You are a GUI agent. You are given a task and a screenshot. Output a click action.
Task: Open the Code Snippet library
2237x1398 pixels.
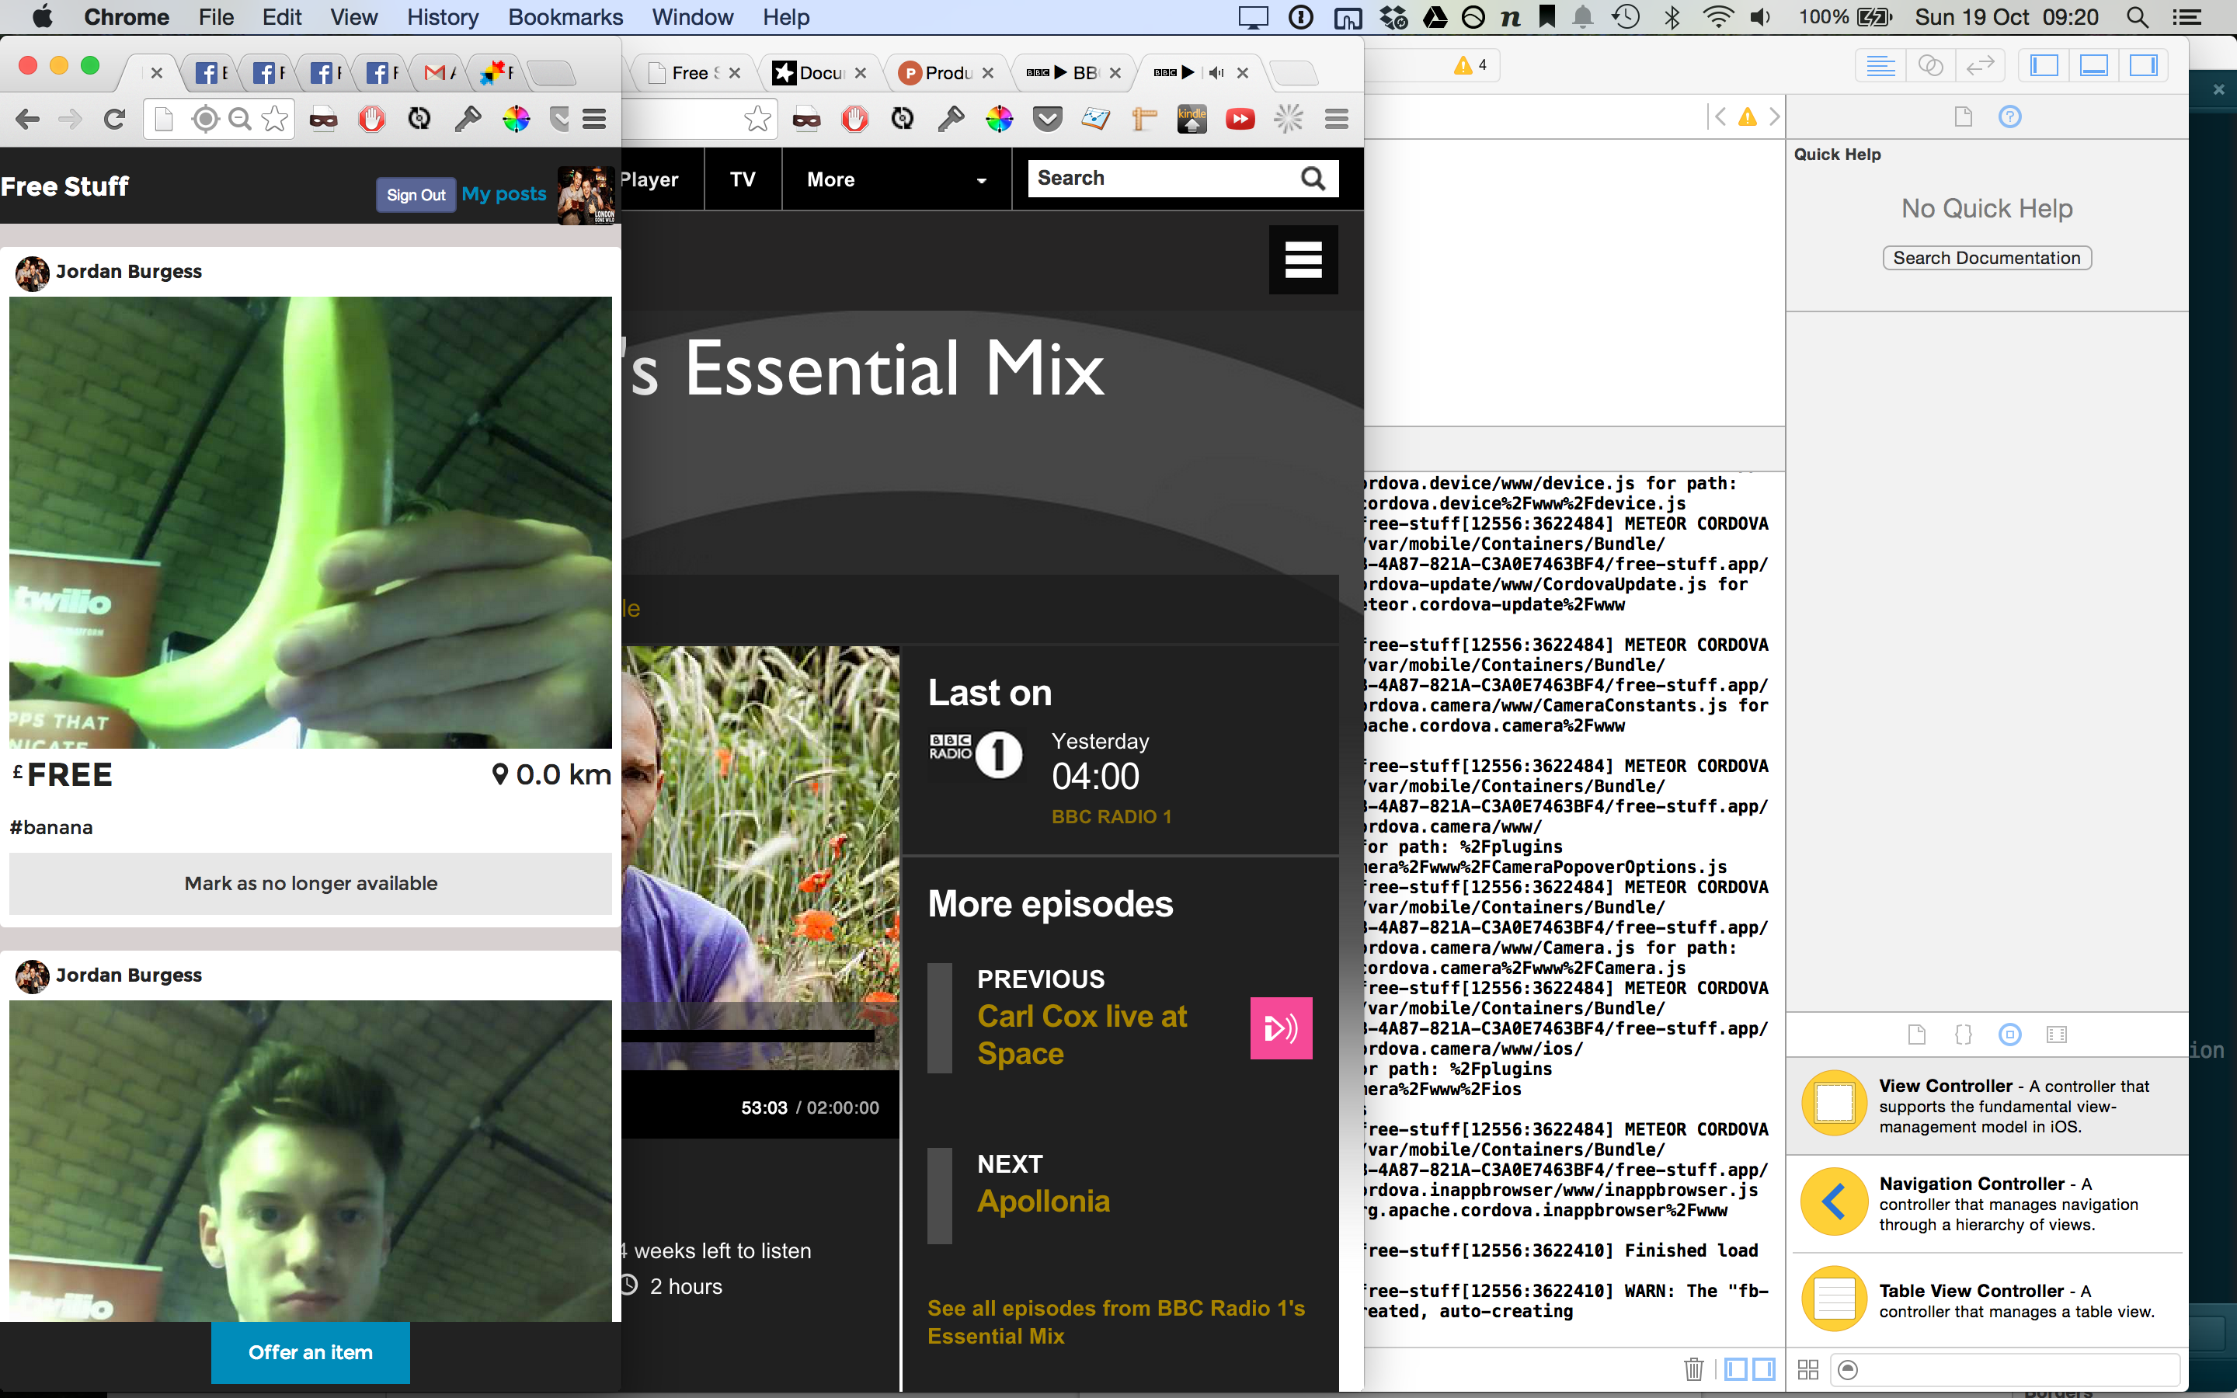tap(1964, 1035)
